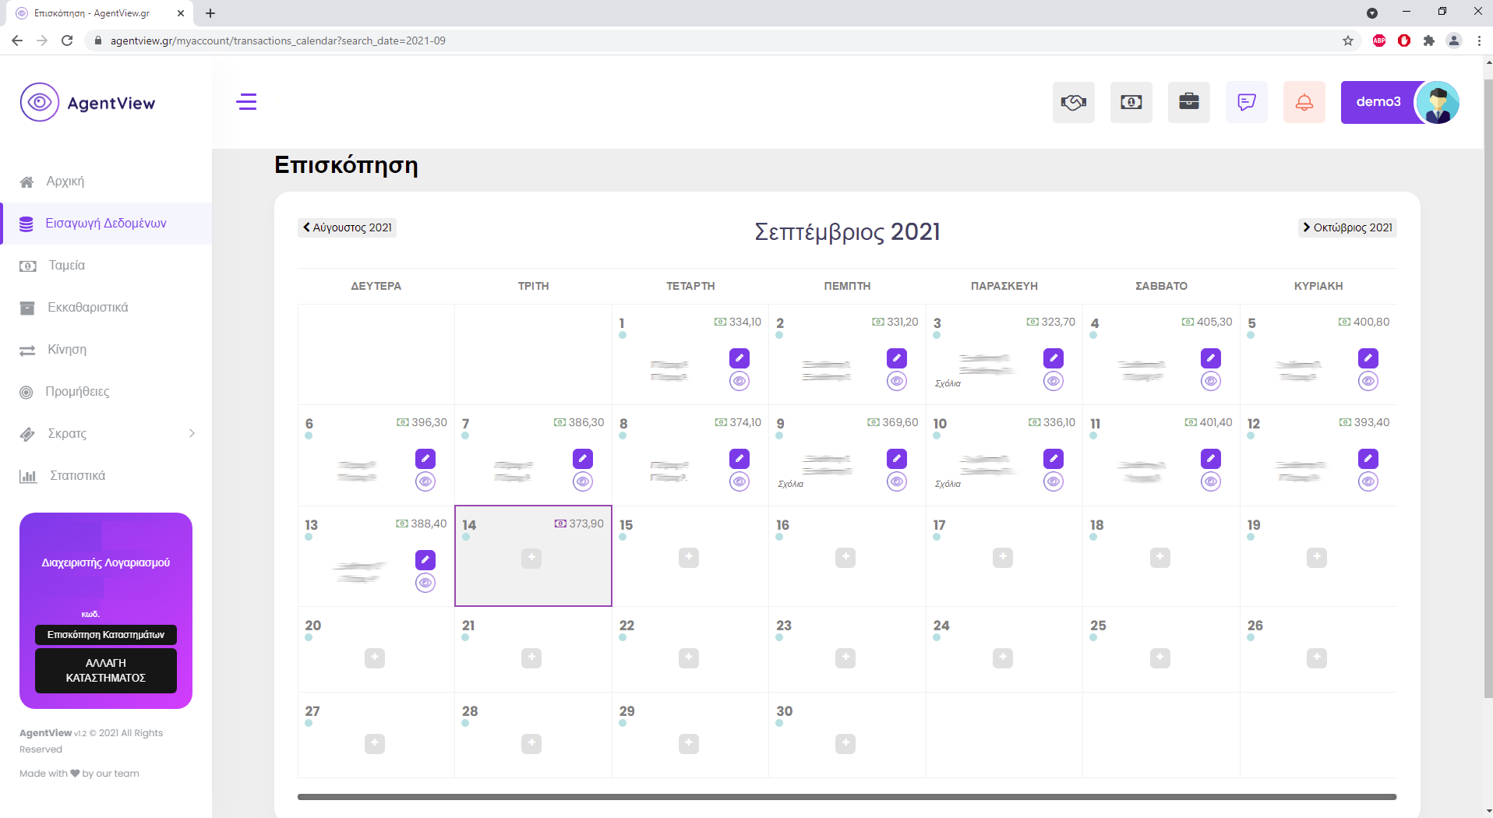This screenshot has height=818, width=1493.
Task: Expand the Σκρατς sidebar submenu arrow
Action: [192, 434]
